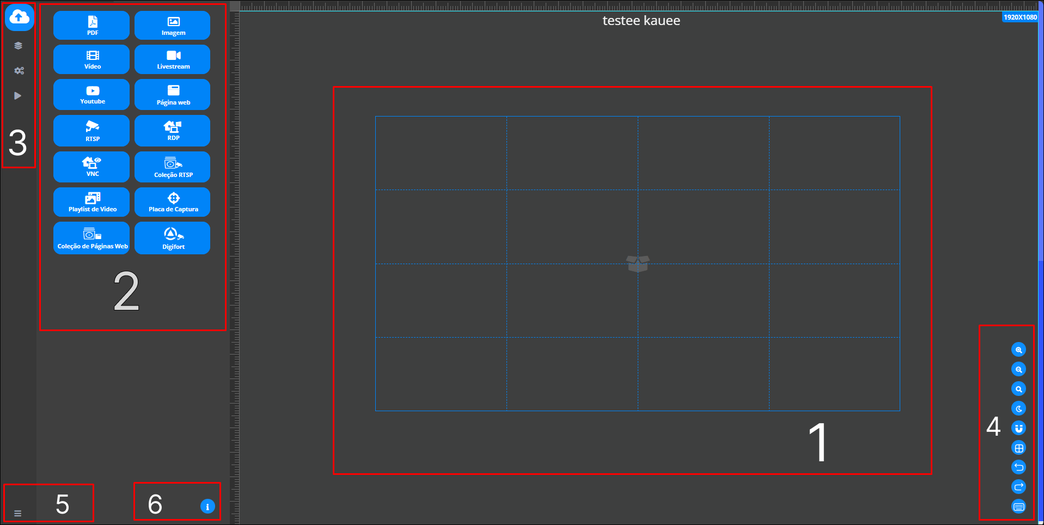1044x525 pixels.
Task: Insert a Página web element
Action: coord(172,94)
